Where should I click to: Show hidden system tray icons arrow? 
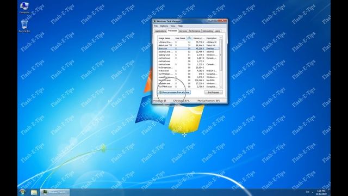[x=313, y=192]
